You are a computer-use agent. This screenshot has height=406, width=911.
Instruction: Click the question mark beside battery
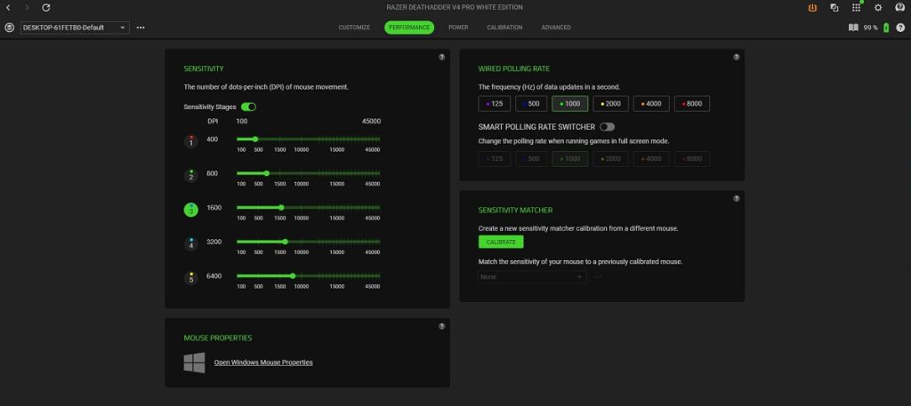[x=900, y=28]
